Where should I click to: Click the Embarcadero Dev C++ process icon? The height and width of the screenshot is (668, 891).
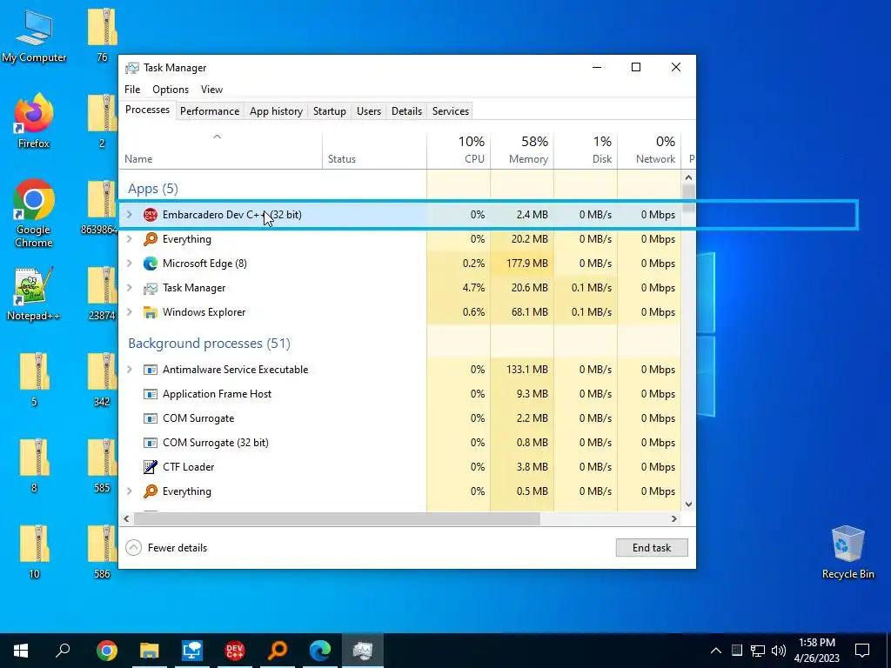click(x=150, y=215)
